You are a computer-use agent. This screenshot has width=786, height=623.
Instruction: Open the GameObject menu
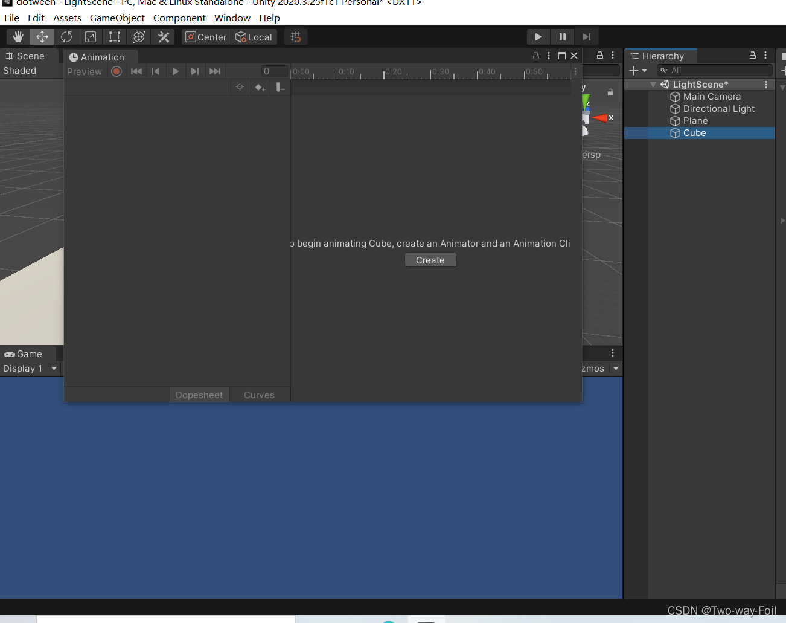[117, 18]
